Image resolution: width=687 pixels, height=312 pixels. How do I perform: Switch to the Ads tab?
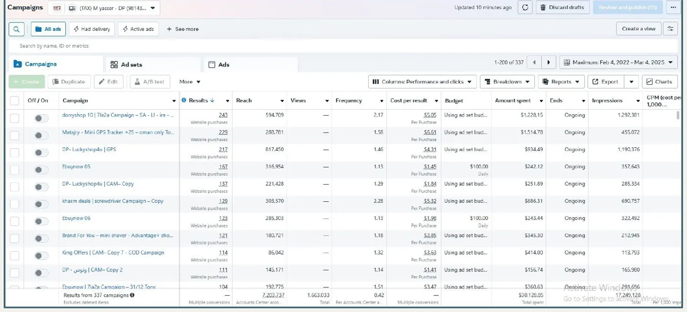point(250,65)
